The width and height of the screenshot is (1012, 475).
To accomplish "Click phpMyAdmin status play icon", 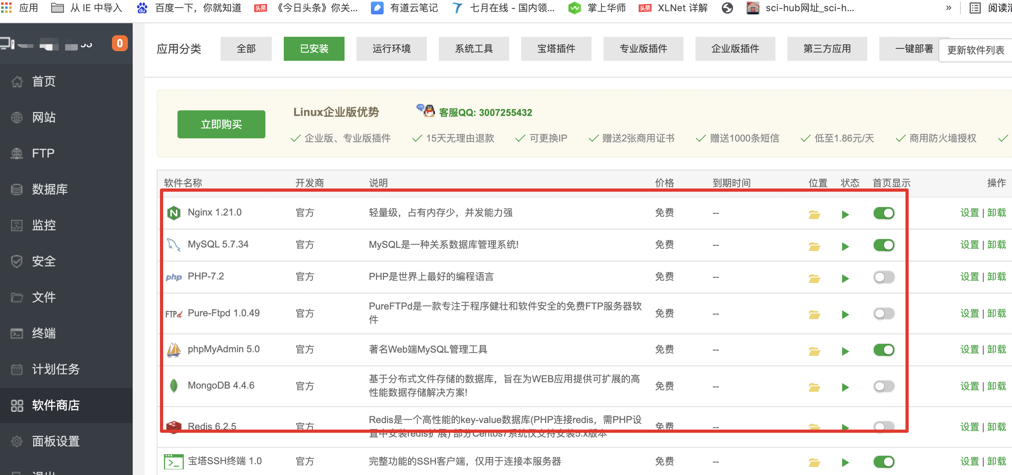I will 845,351.
